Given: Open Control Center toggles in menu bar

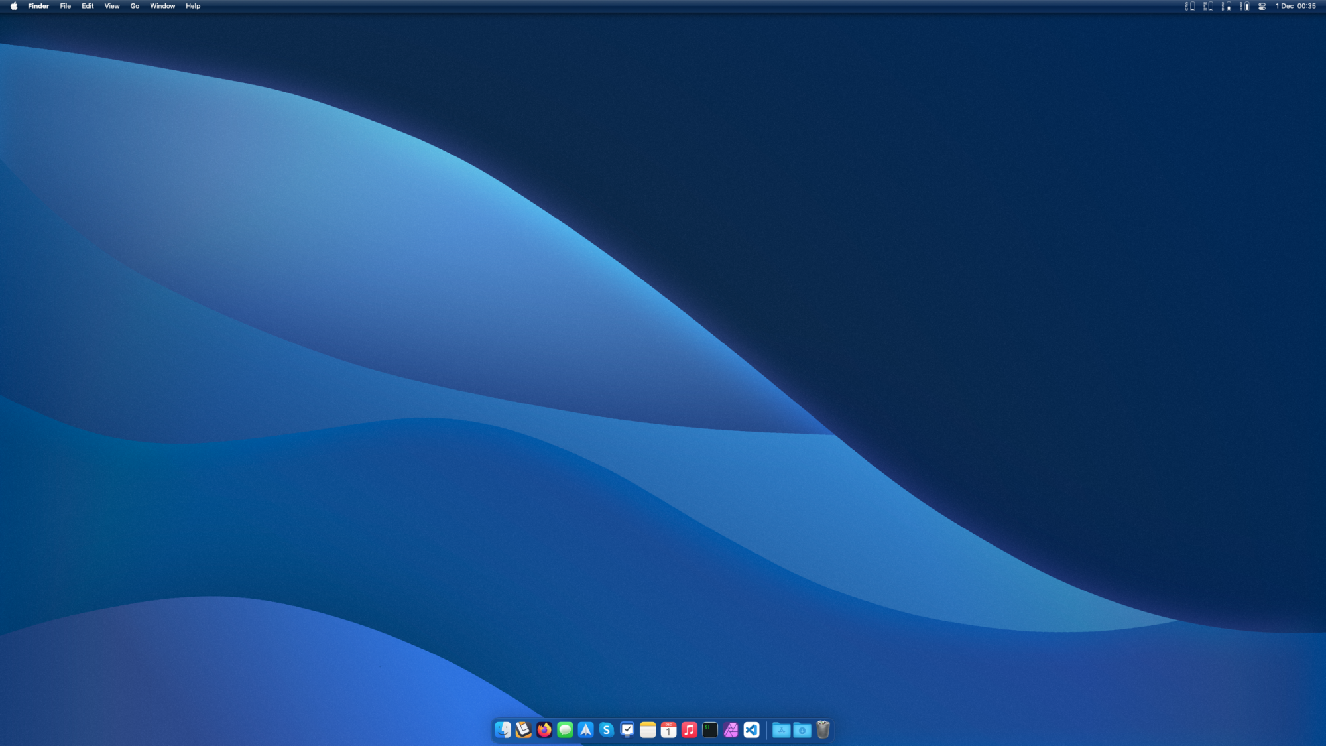Looking at the screenshot, I should (x=1262, y=6).
